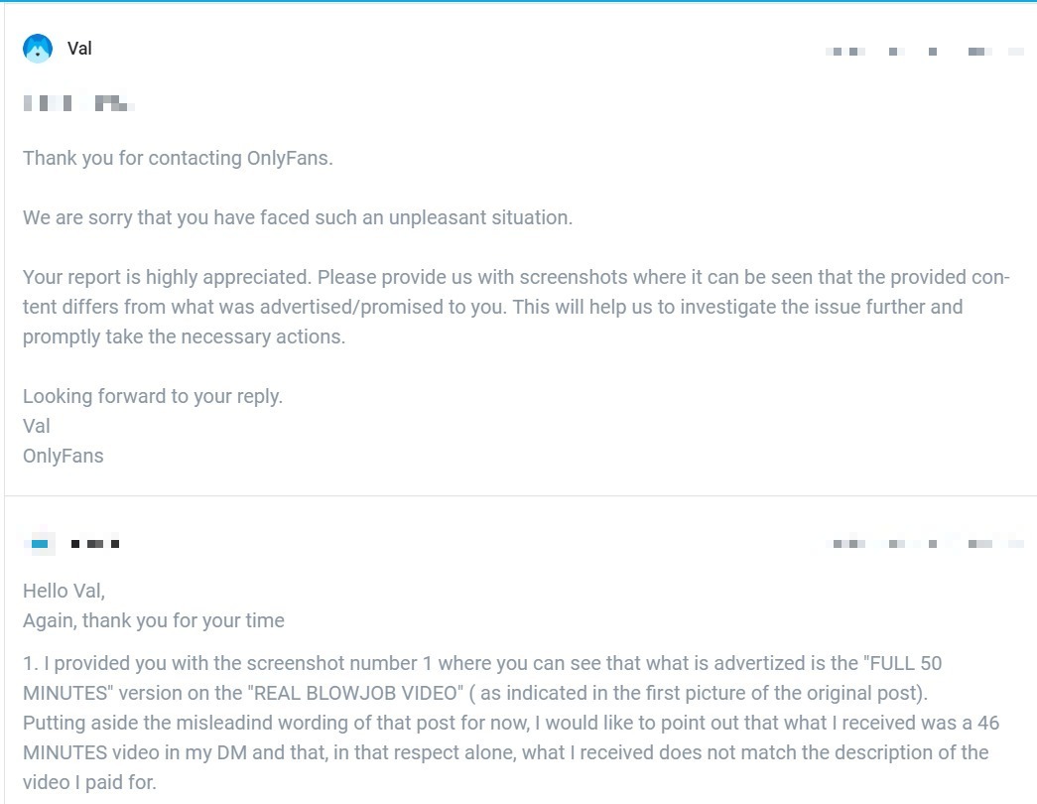The width and height of the screenshot is (1037, 804).
Task: Select the sender name Val at top
Action: (x=79, y=49)
